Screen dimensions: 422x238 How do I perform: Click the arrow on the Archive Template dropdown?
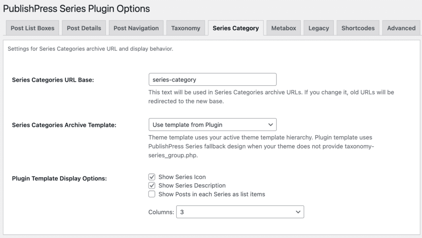(271, 124)
